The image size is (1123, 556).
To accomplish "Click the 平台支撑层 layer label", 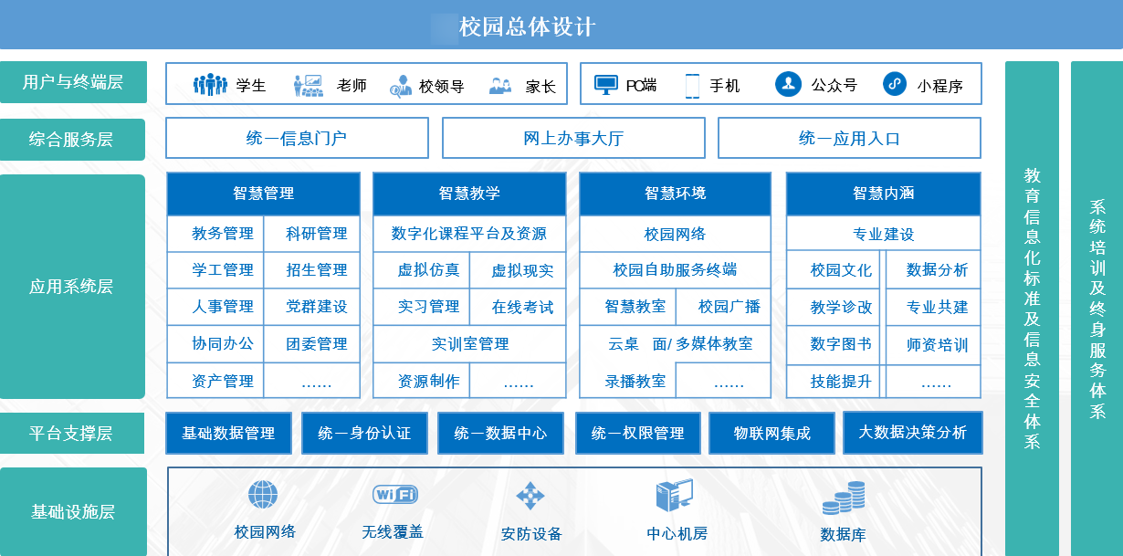I will [x=73, y=433].
